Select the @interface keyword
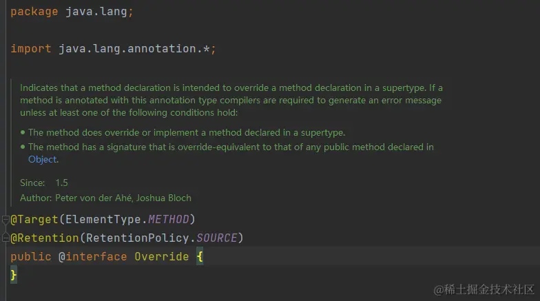540x301 pixels. (92, 256)
